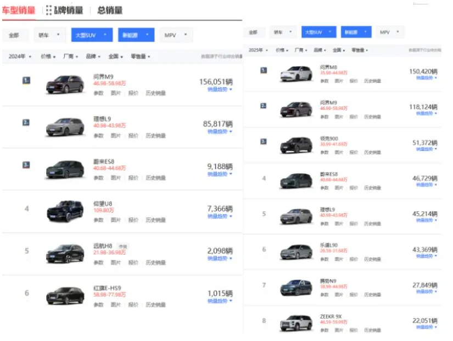Open ZEEKR 9X car image
The image size is (453, 341).
pyautogui.click(x=297, y=323)
